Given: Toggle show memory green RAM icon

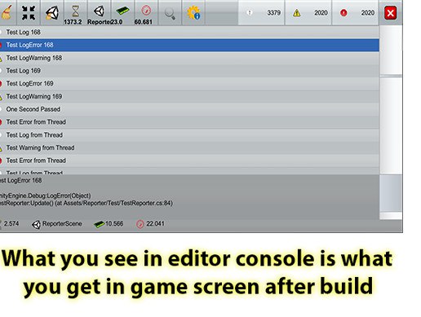Looking at the screenshot, I should coord(122,12).
